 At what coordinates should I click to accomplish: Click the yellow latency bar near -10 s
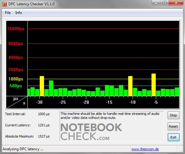point(130,86)
